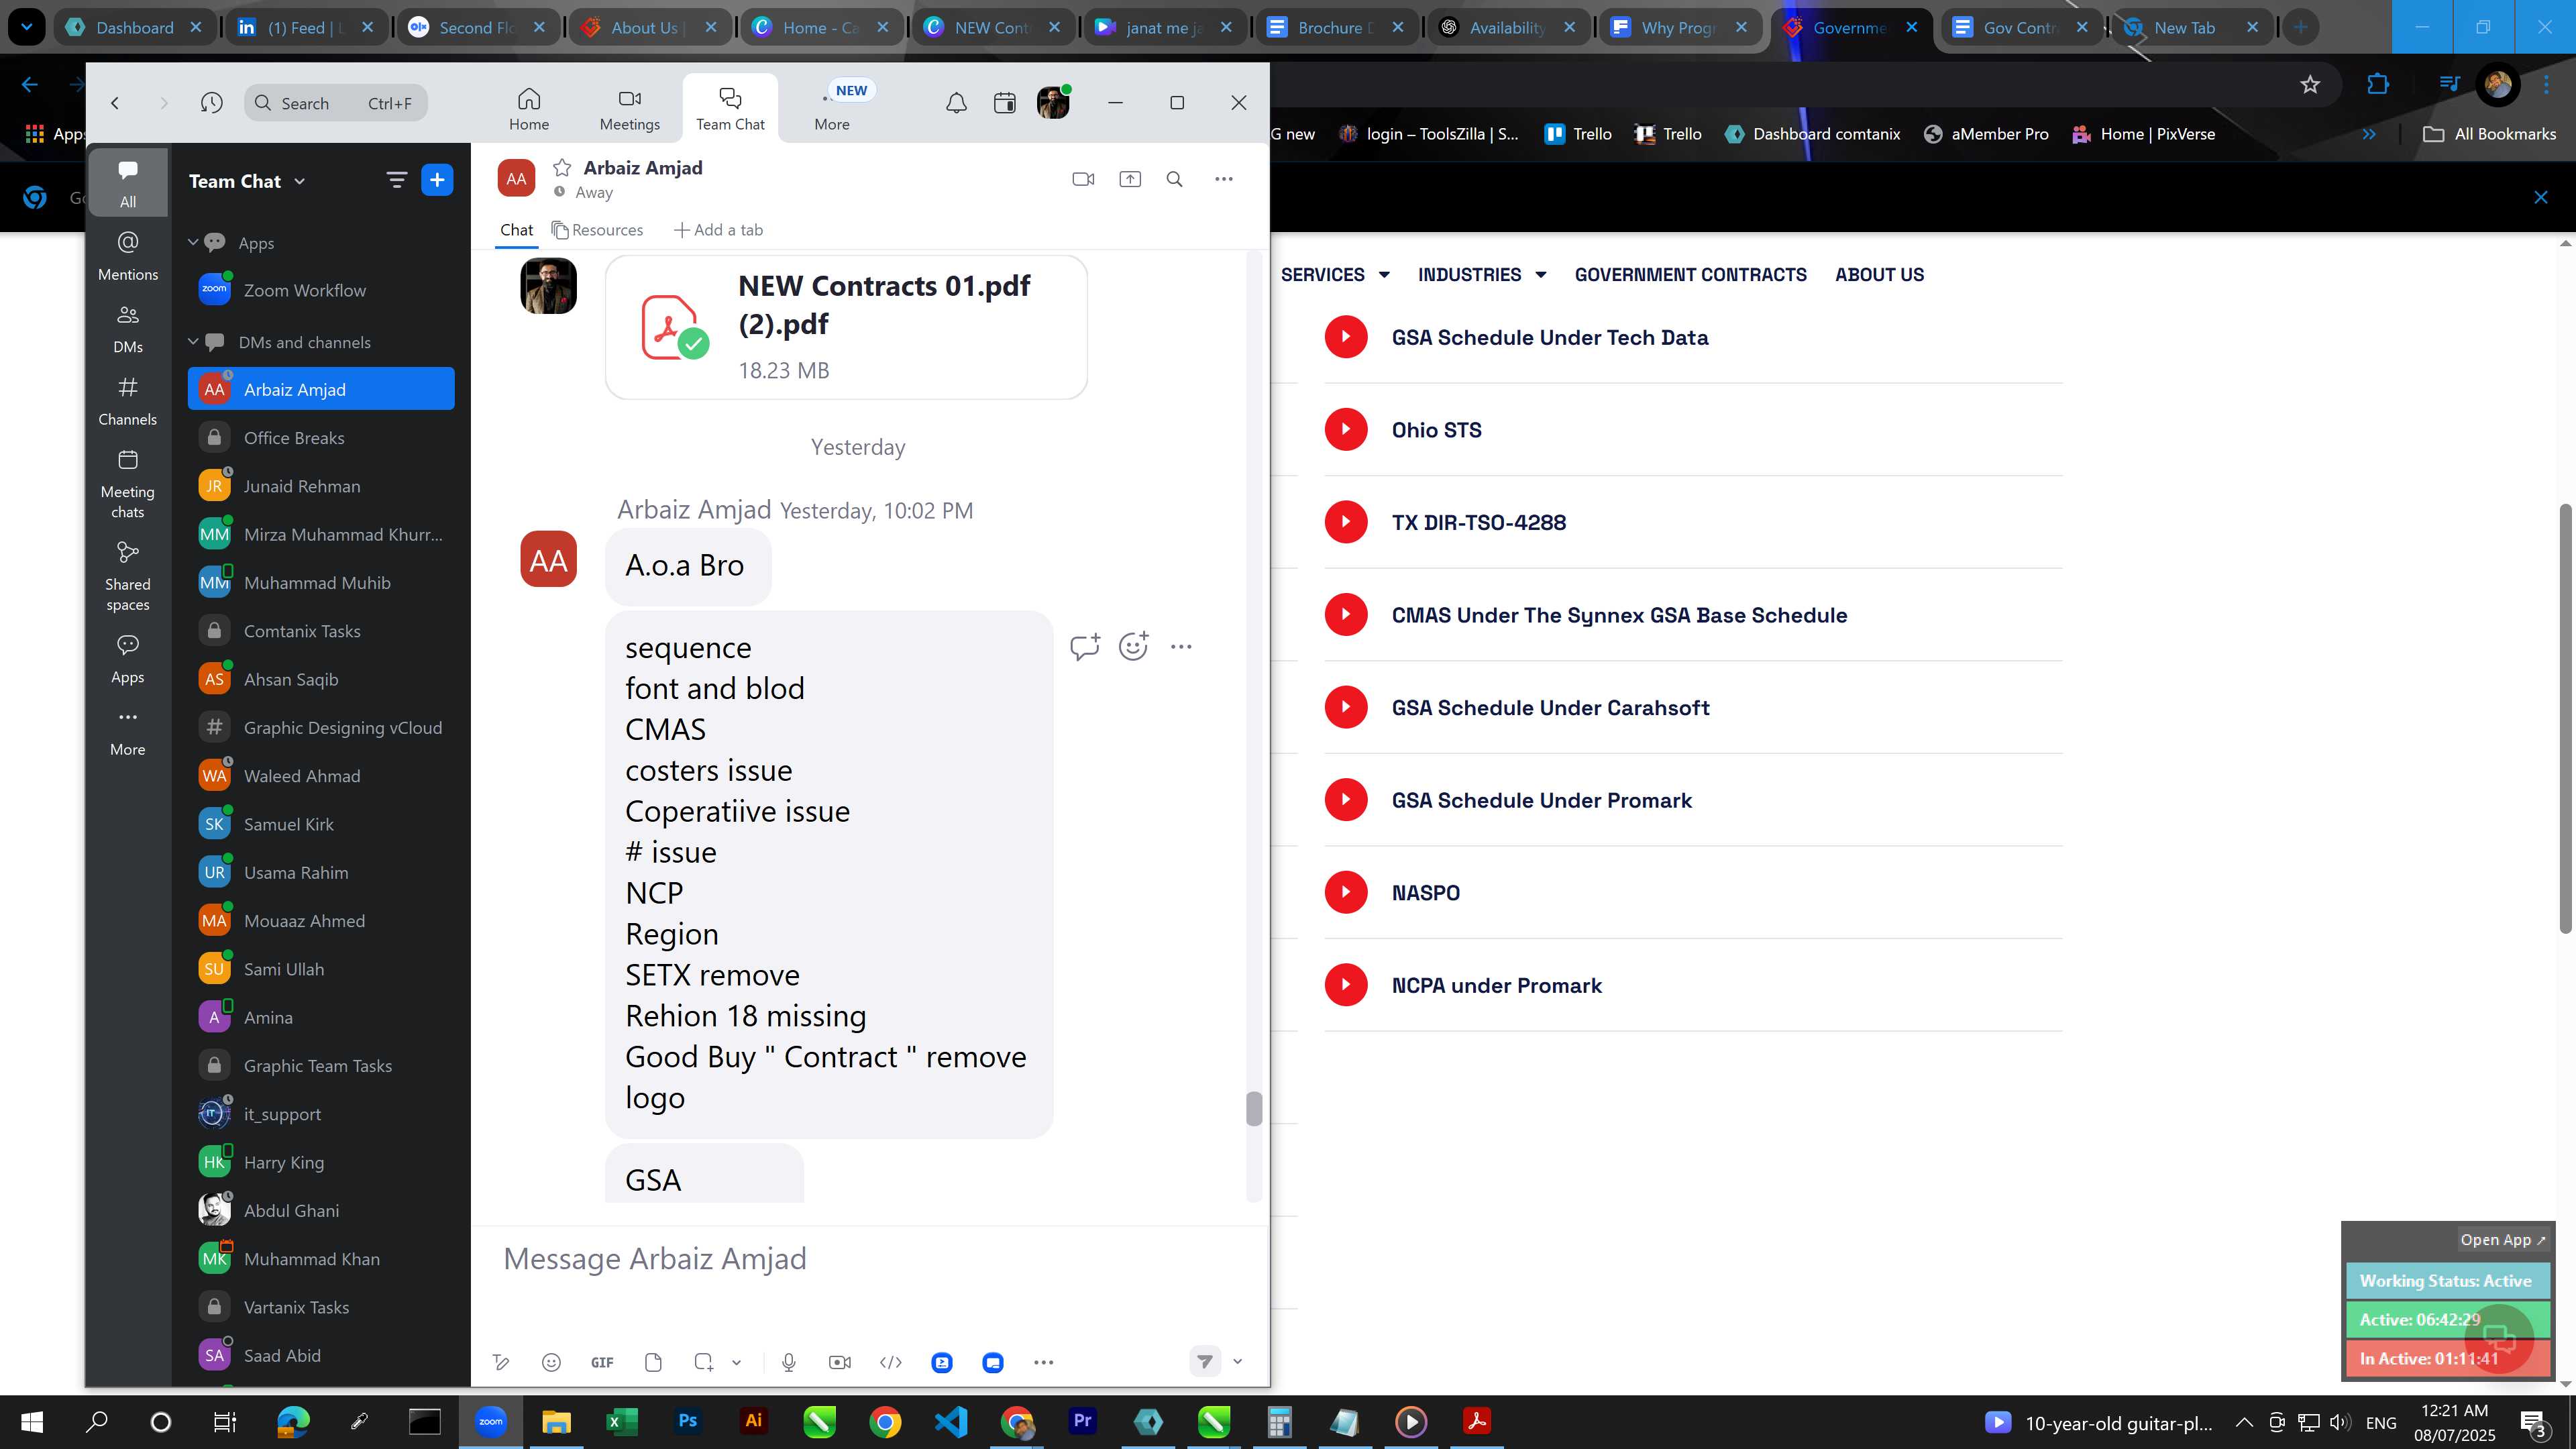Search within this chat
The image size is (2576, 1449).
pos(1175,179)
